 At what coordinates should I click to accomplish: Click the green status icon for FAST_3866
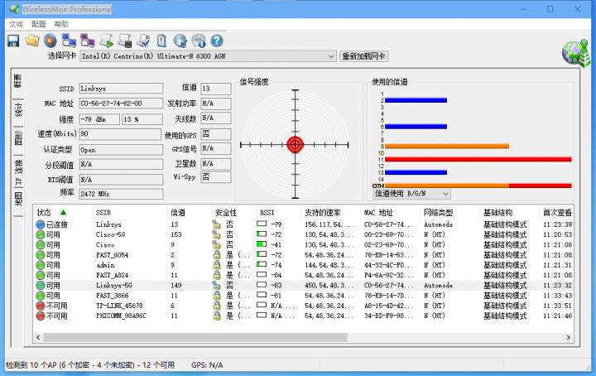tap(41, 296)
